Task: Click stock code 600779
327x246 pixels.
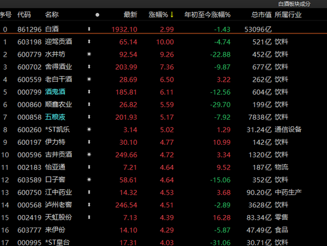Action: (29, 54)
